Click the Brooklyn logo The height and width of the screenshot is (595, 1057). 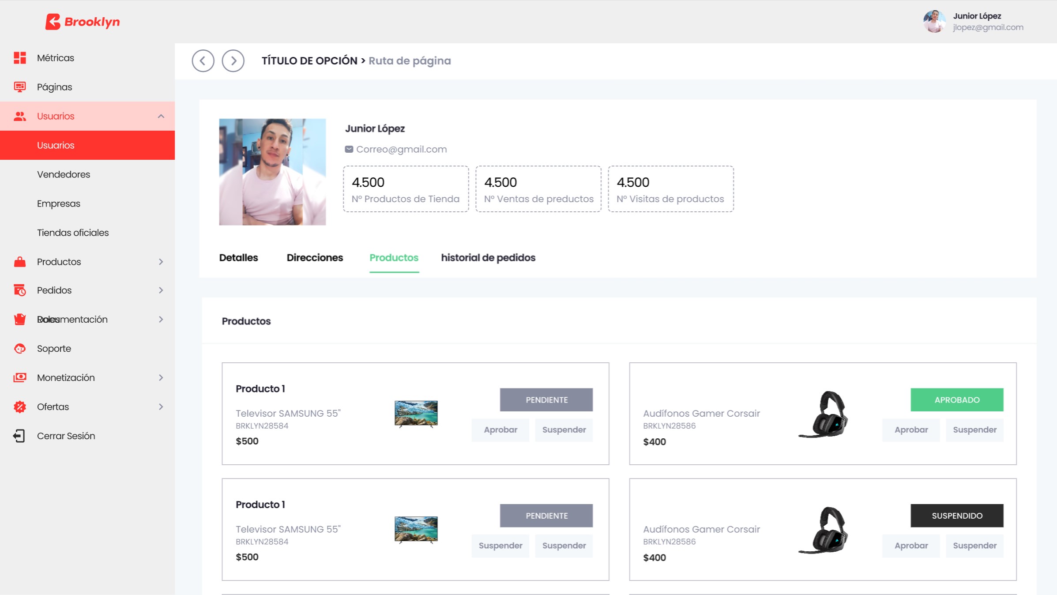pyautogui.click(x=83, y=22)
